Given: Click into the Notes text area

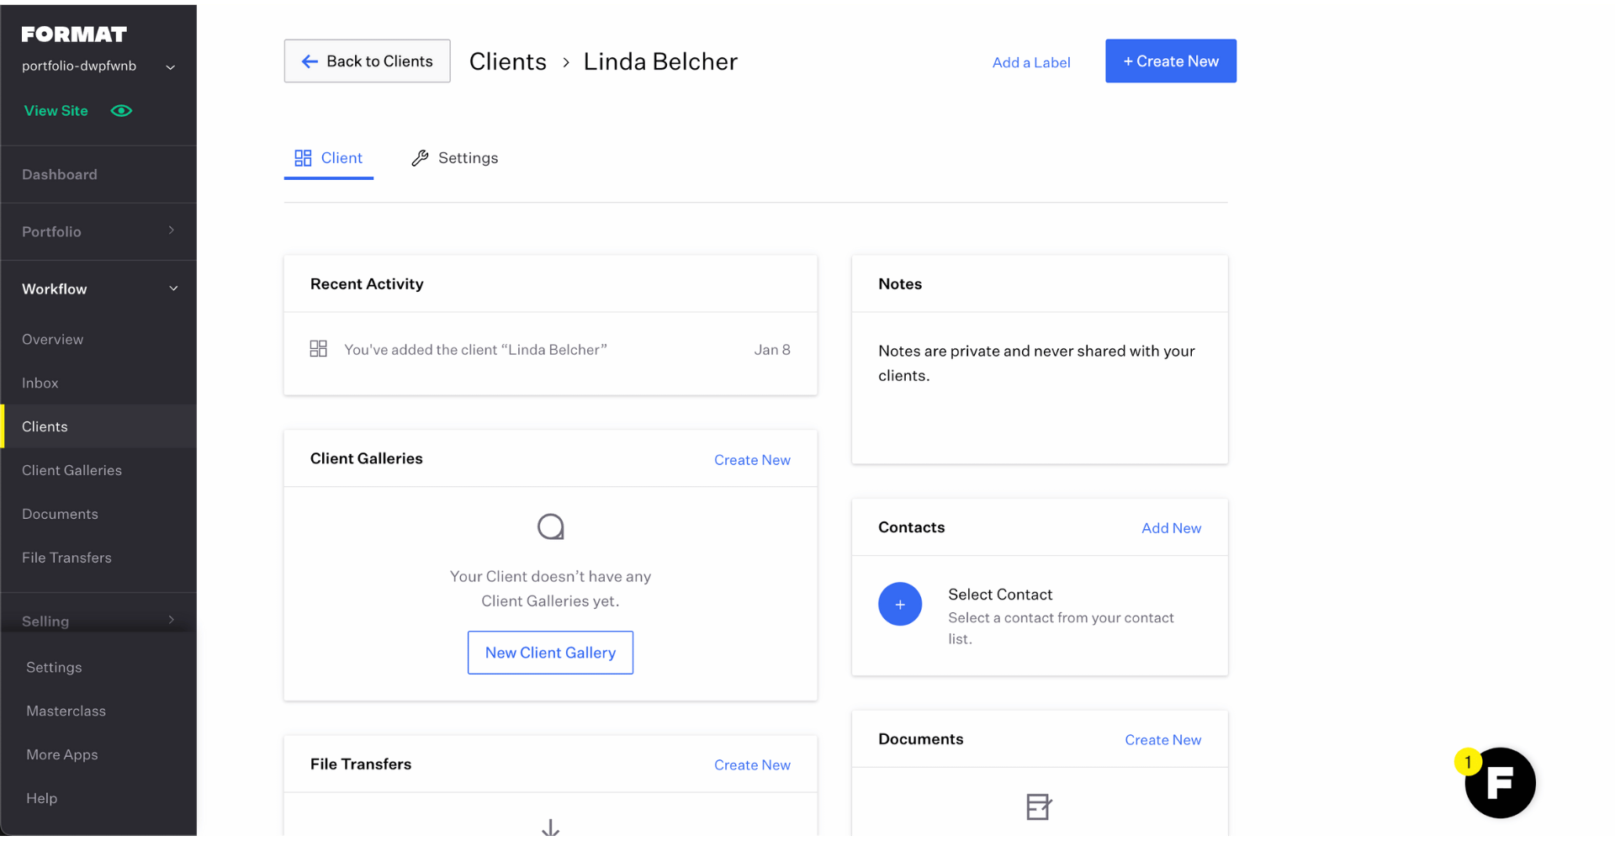Looking at the screenshot, I should [x=1039, y=387].
